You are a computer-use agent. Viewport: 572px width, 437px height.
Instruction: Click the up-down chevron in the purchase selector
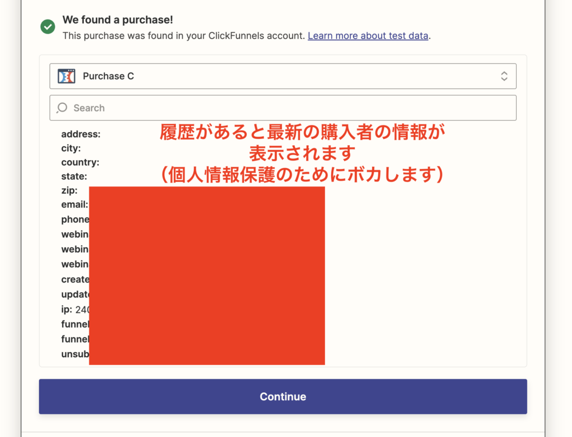(504, 76)
